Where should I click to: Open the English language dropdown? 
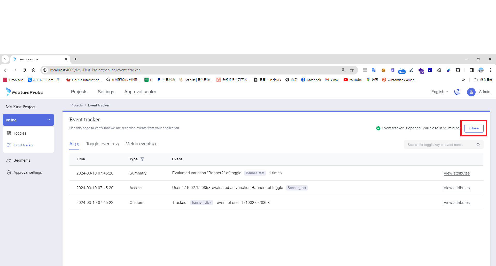(x=439, y=92)
